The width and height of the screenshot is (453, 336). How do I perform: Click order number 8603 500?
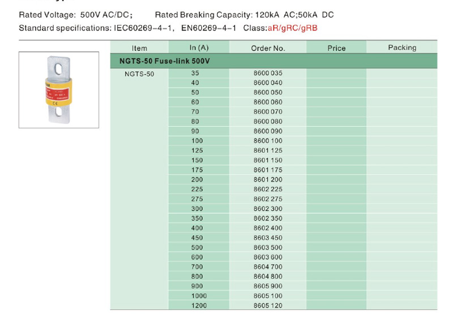pyautogui.click(x=268, y=247)
